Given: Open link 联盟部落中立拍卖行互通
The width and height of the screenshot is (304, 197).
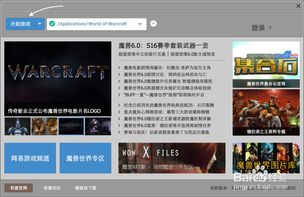Looking at the screenshot, I should (x=142, y=54).
